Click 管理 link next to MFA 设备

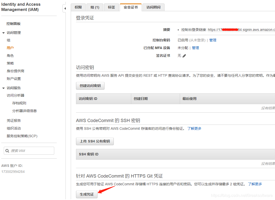point(195,48)
